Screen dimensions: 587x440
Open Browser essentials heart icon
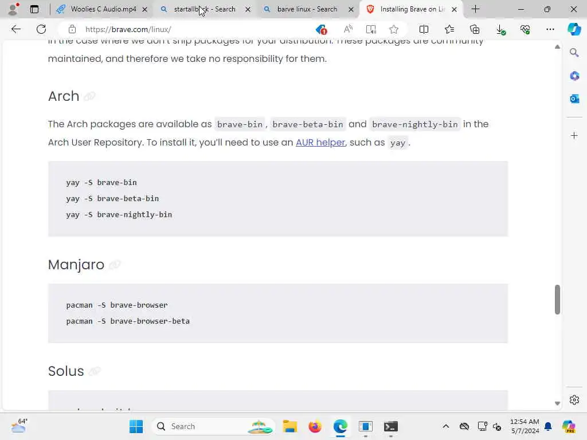(525, 29)
